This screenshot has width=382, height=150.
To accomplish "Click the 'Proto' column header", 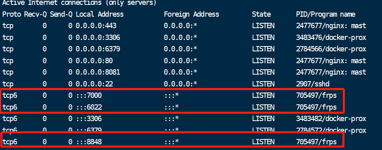I will pos(12,14).
